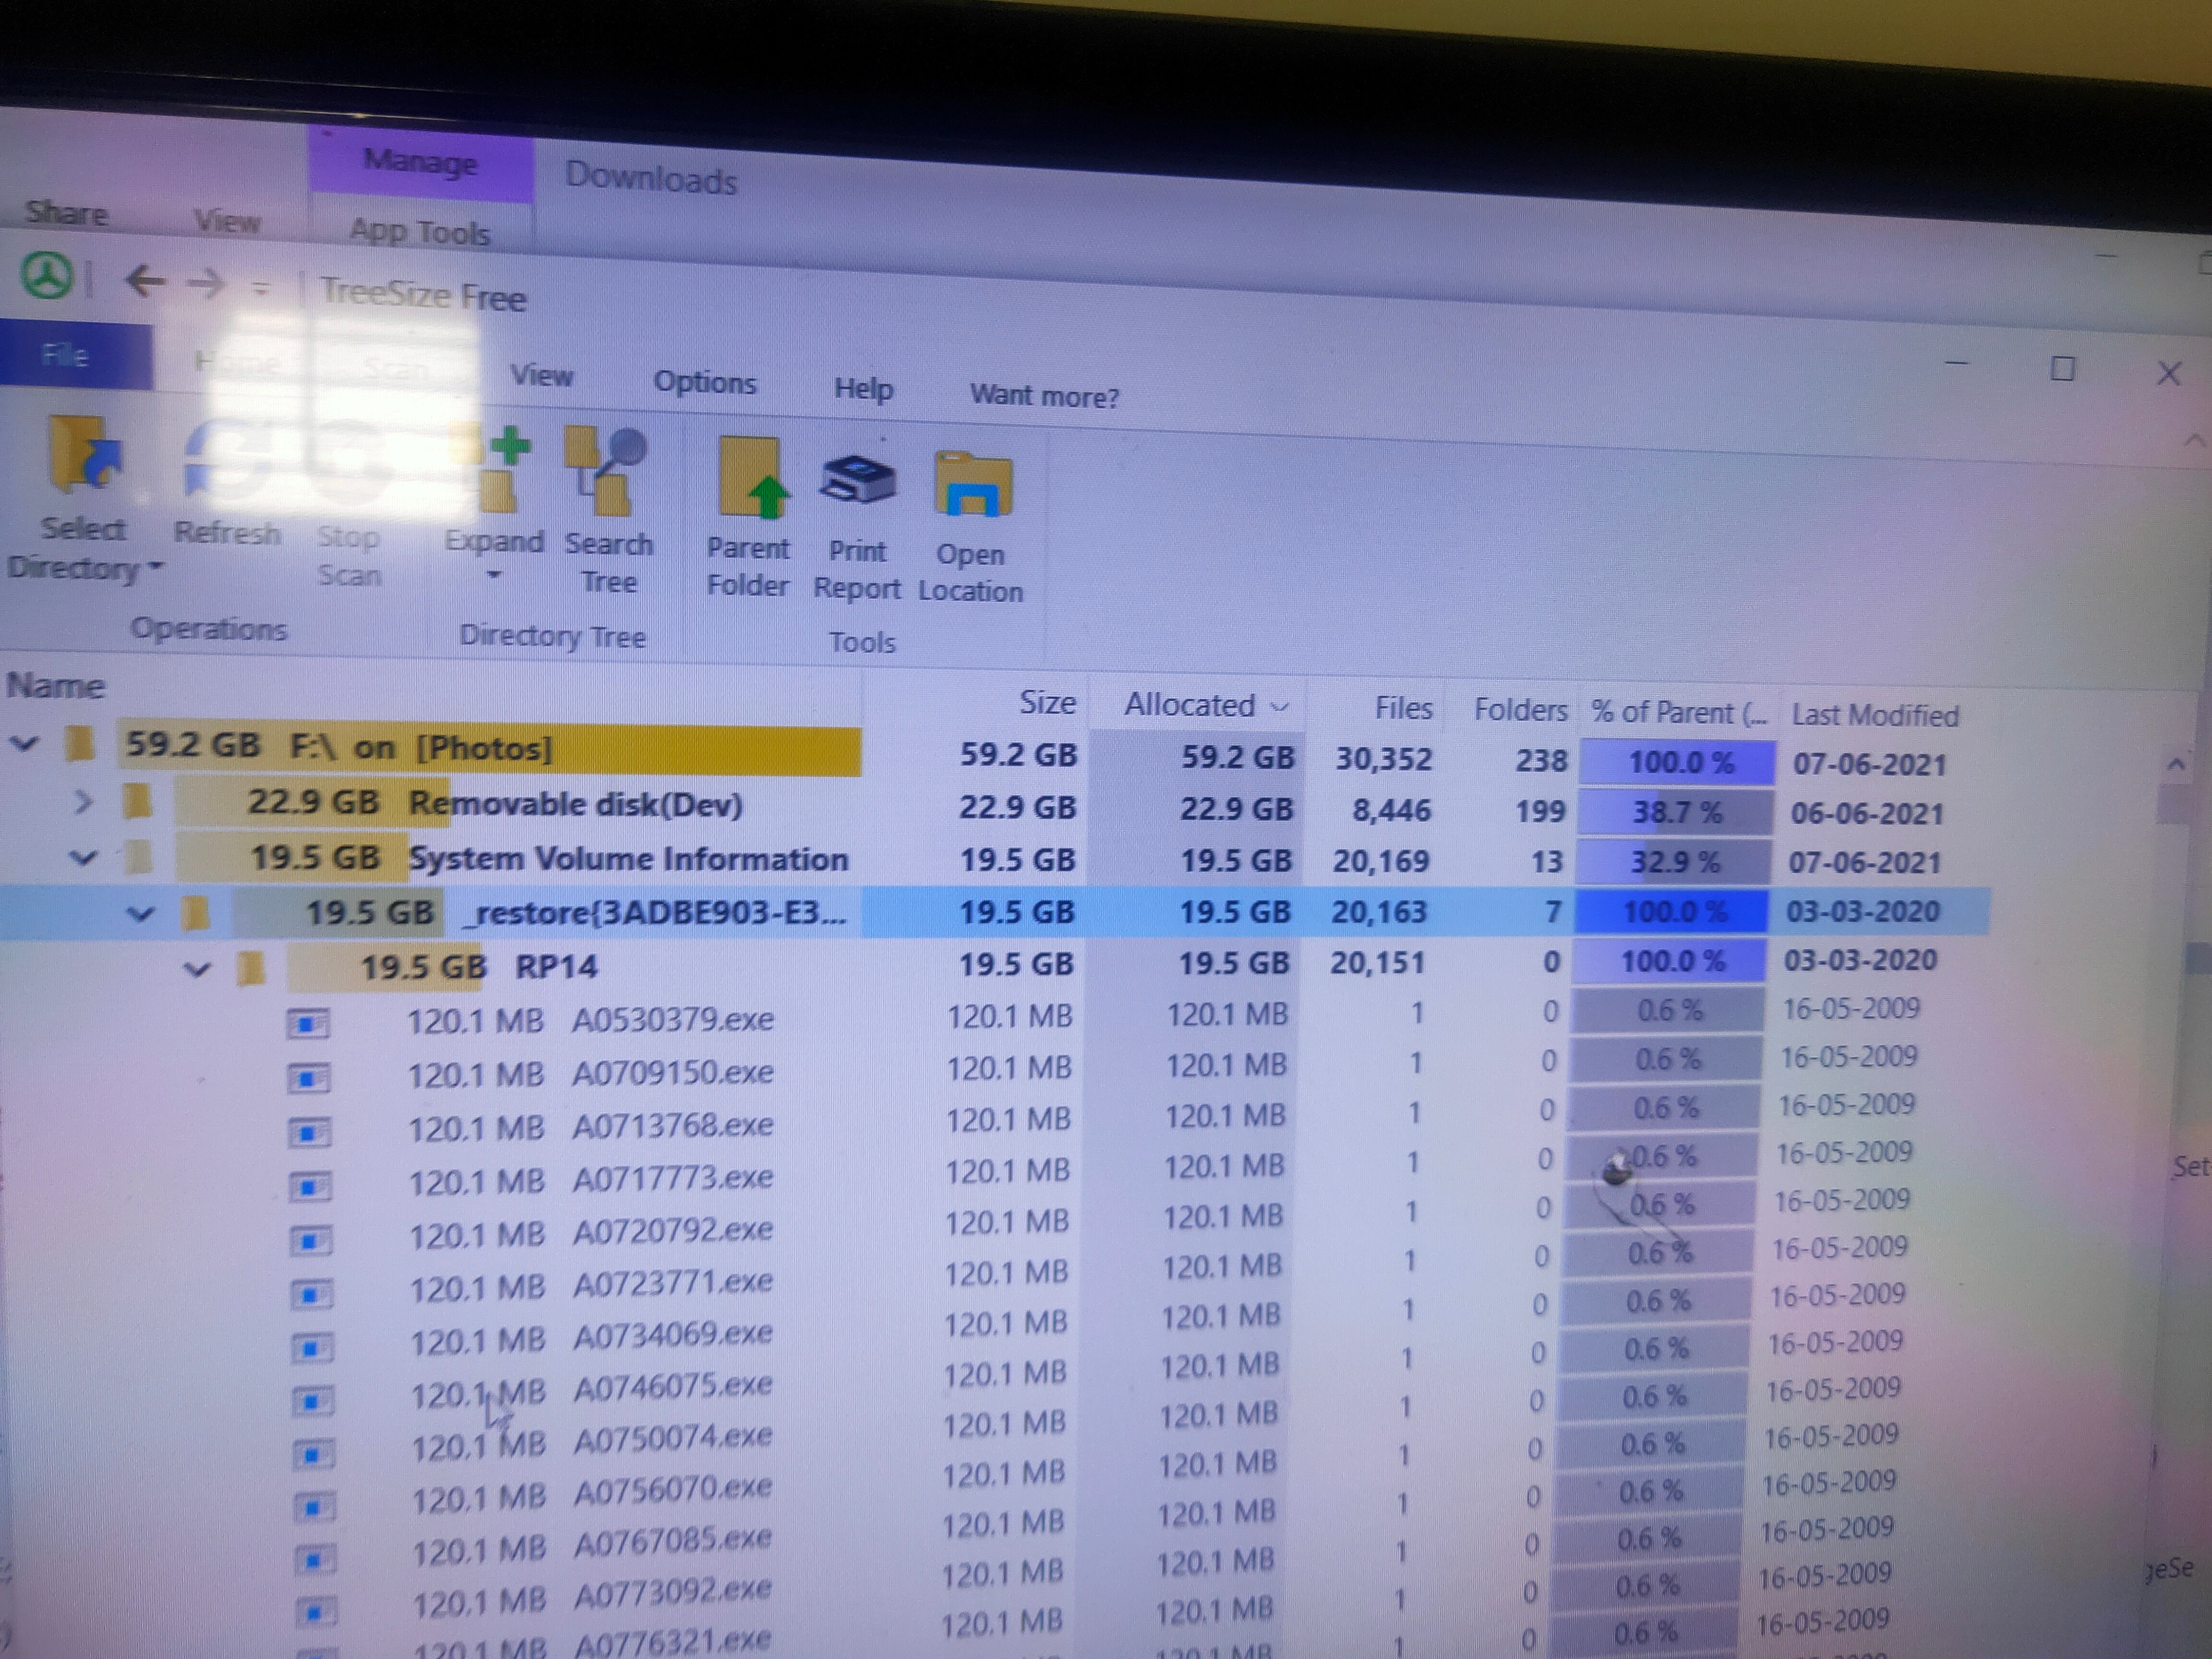
Task: Click the back arrow in title bar
Action: click(x=146, y=281)
